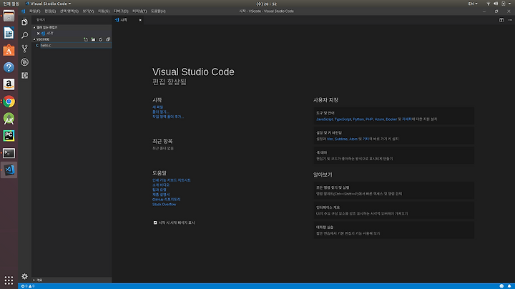
Task: Open the Source Control view in the activity bar
Action: tap(24, 49)
